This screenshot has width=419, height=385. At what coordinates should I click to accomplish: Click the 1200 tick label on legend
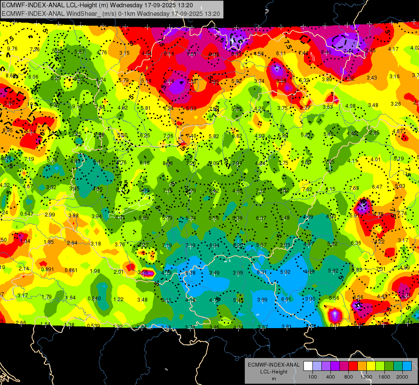366,377
